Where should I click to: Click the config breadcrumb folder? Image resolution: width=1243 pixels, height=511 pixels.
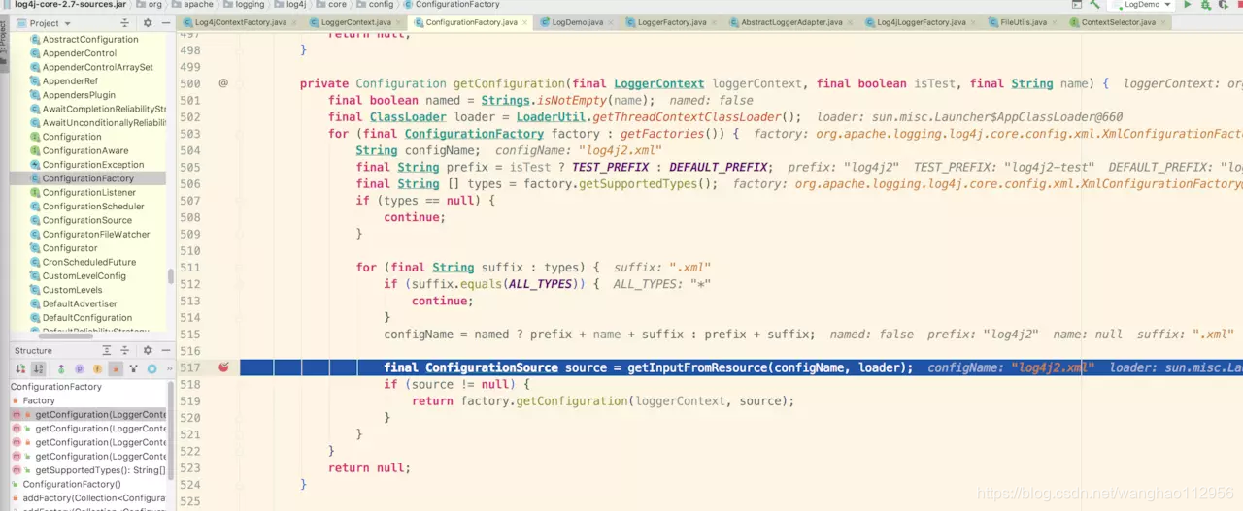pyautogui.click(x=374, y=5)
